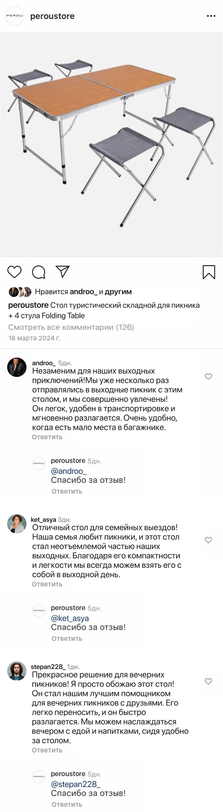Expand all 126 comments
This screenshot has height=812, width=223.
pyautogui.click(x=71, y=327)
